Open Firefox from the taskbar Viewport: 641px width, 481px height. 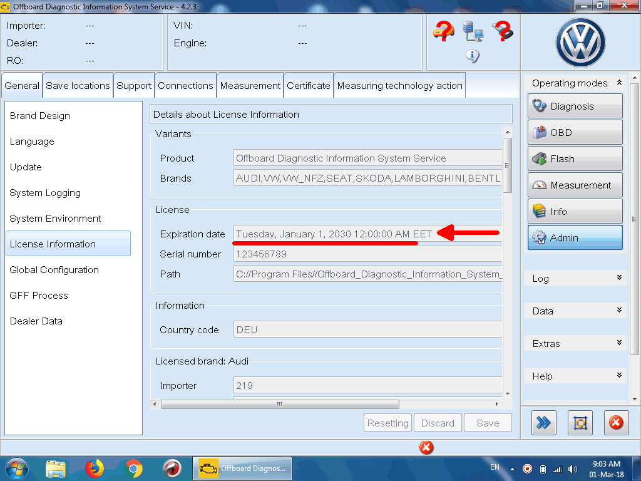[x=95, y=468]
